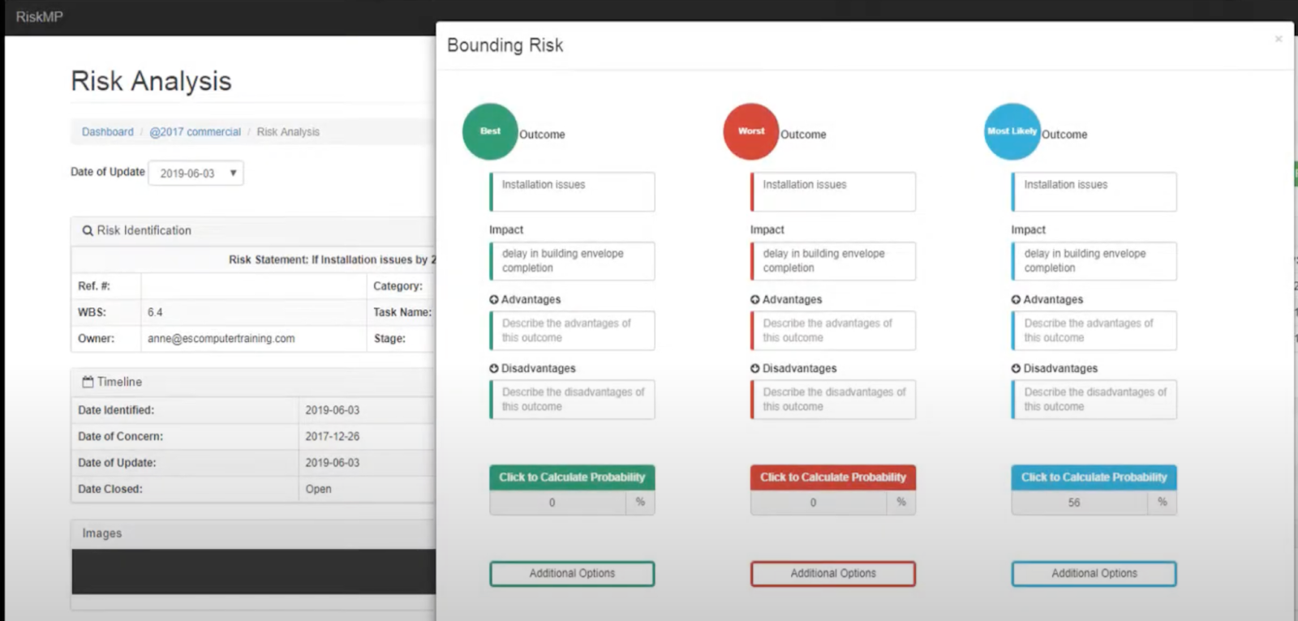Viewport: 1298px width, 621px height.
Task: Click the Most Likely probability field showing 56
Action: tap(1074, 503)
